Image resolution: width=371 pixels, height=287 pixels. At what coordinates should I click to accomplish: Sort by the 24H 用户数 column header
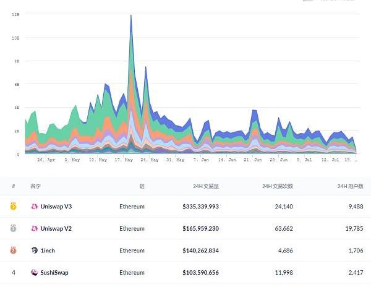tap(351, 186)
